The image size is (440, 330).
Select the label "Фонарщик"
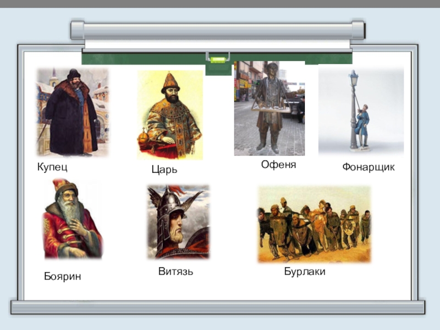click(369, 167)
